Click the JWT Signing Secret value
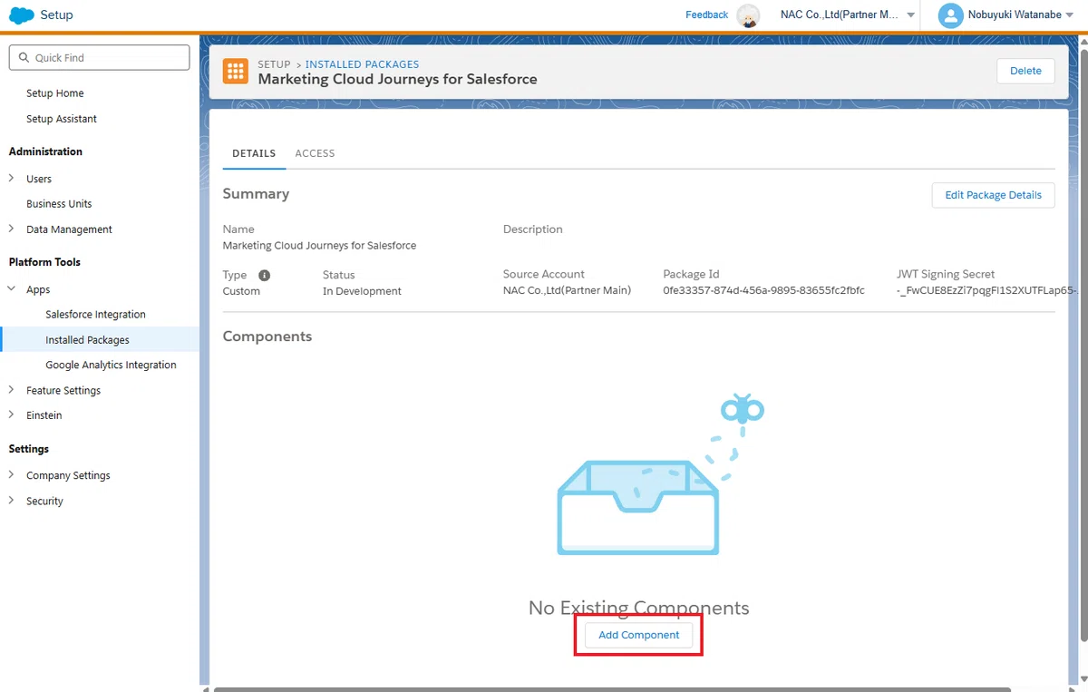 986,291
